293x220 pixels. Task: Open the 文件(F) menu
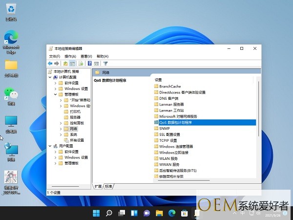54,56
